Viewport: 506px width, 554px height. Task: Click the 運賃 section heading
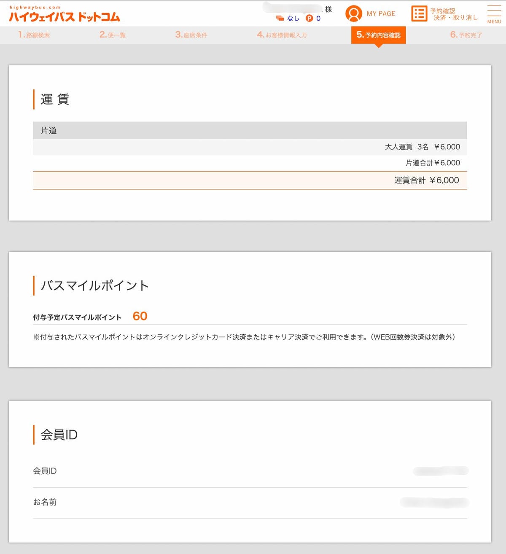[55, 99]
